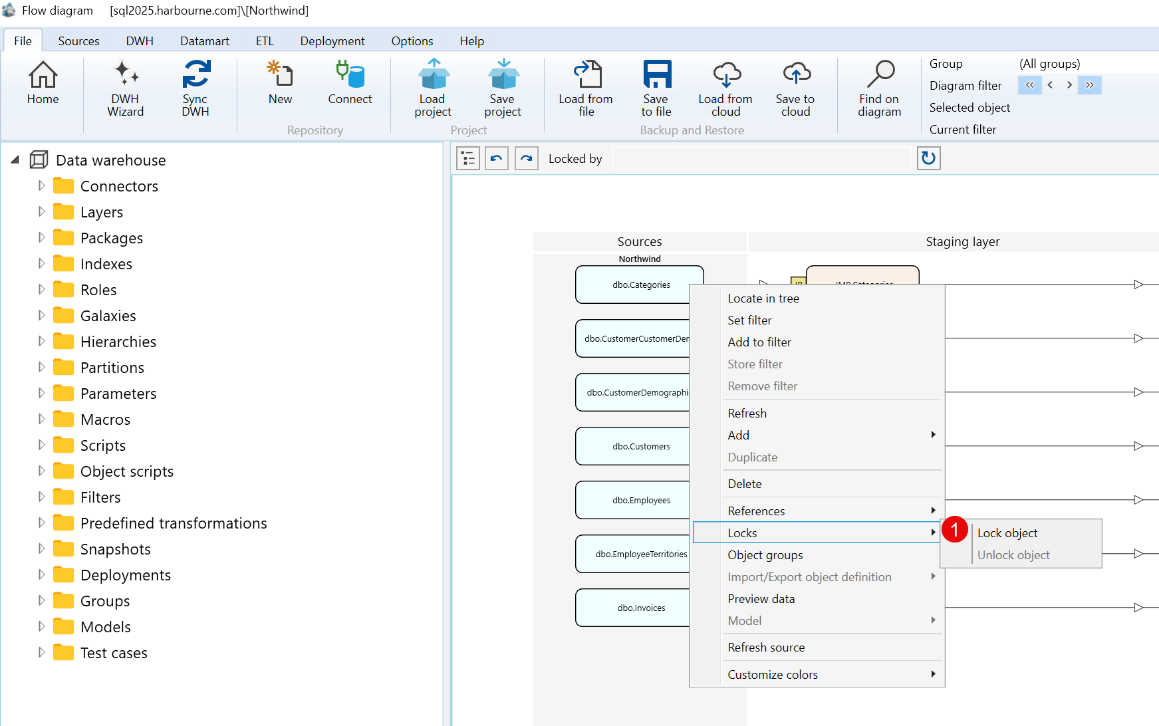Expand the Hierarchies tree node
Screen dimensions: 1159x726
(x=41, y=341)
